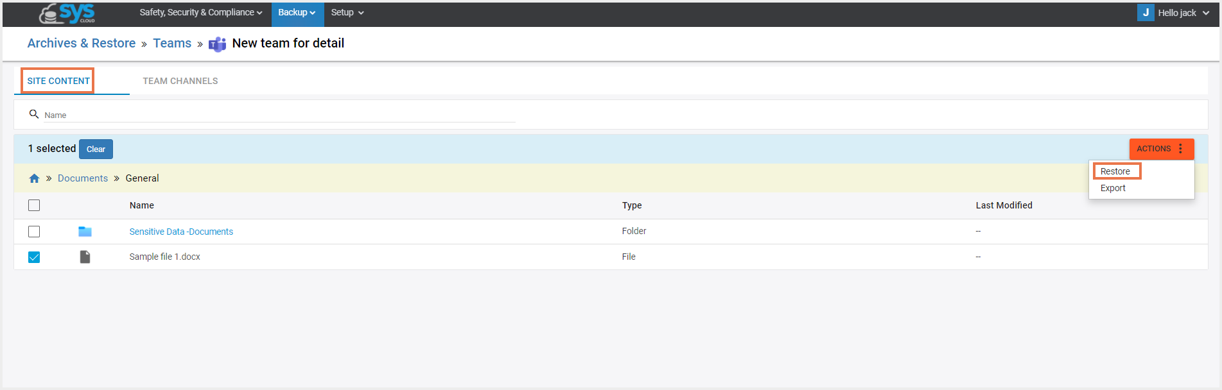1222x390 pixels.
Task: Click the Name search input field
Action: click(x=279, y=115)
